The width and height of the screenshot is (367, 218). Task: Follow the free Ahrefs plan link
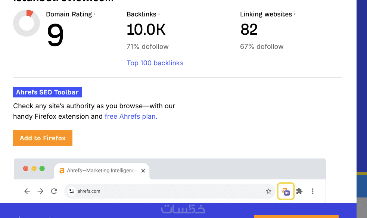point(131,116)
